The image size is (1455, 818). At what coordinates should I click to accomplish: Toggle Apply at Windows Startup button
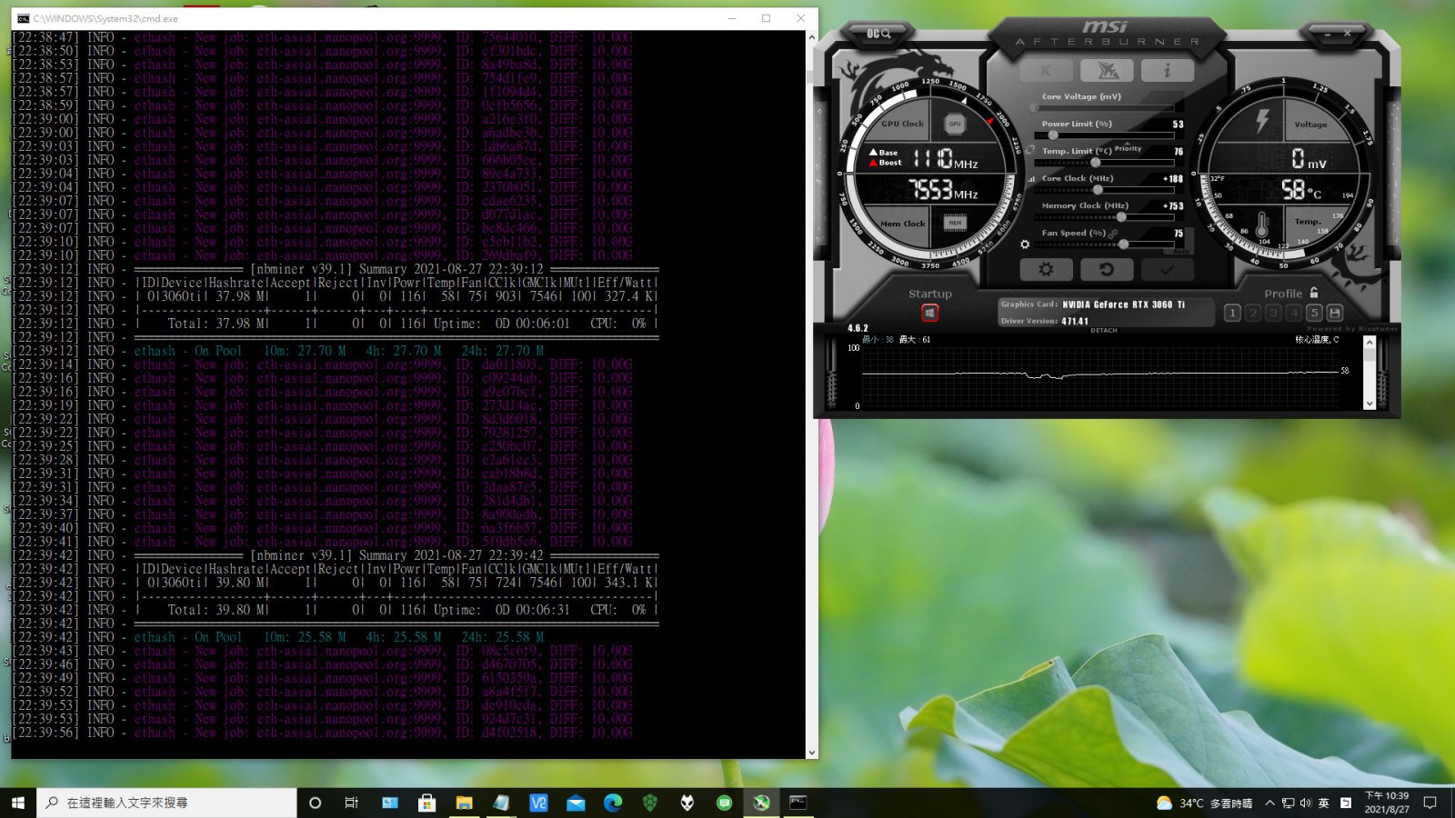pos(929,313)
